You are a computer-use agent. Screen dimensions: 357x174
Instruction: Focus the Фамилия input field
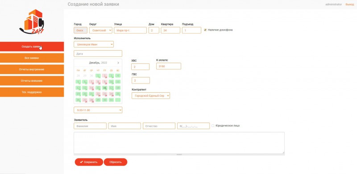[x=90, y=126]
